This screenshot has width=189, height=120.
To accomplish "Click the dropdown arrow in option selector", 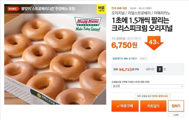I will (x=182, y=86).
